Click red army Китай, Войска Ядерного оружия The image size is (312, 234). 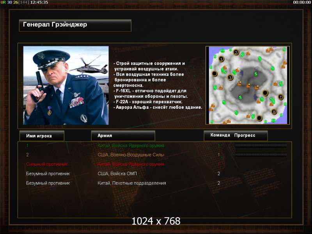[131, 164]
